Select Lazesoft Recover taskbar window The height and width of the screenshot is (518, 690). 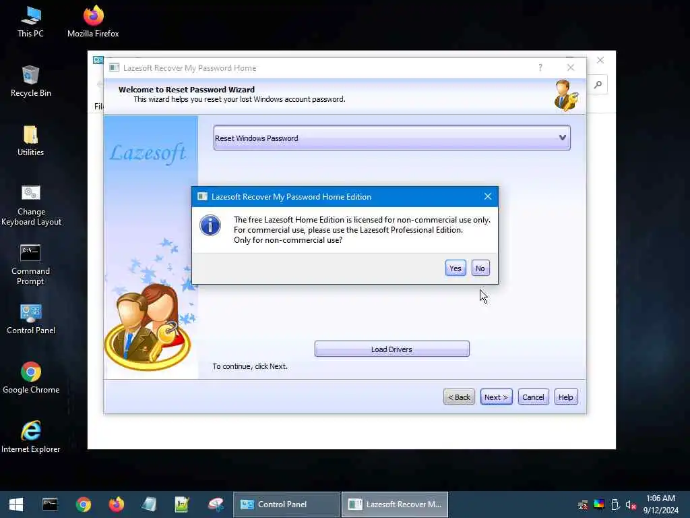pos(395,505)
